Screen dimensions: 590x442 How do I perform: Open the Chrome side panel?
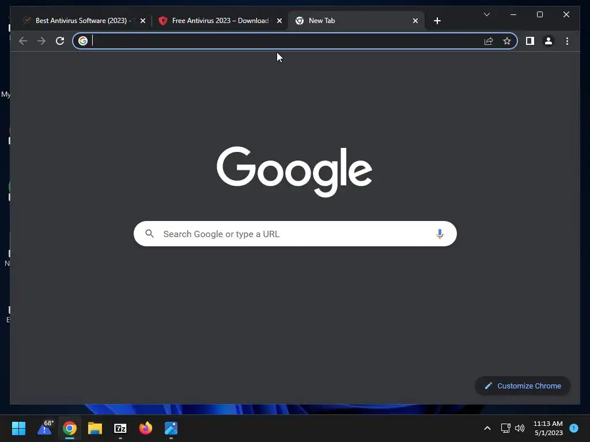pyautogui.click(x=530, y=41)
